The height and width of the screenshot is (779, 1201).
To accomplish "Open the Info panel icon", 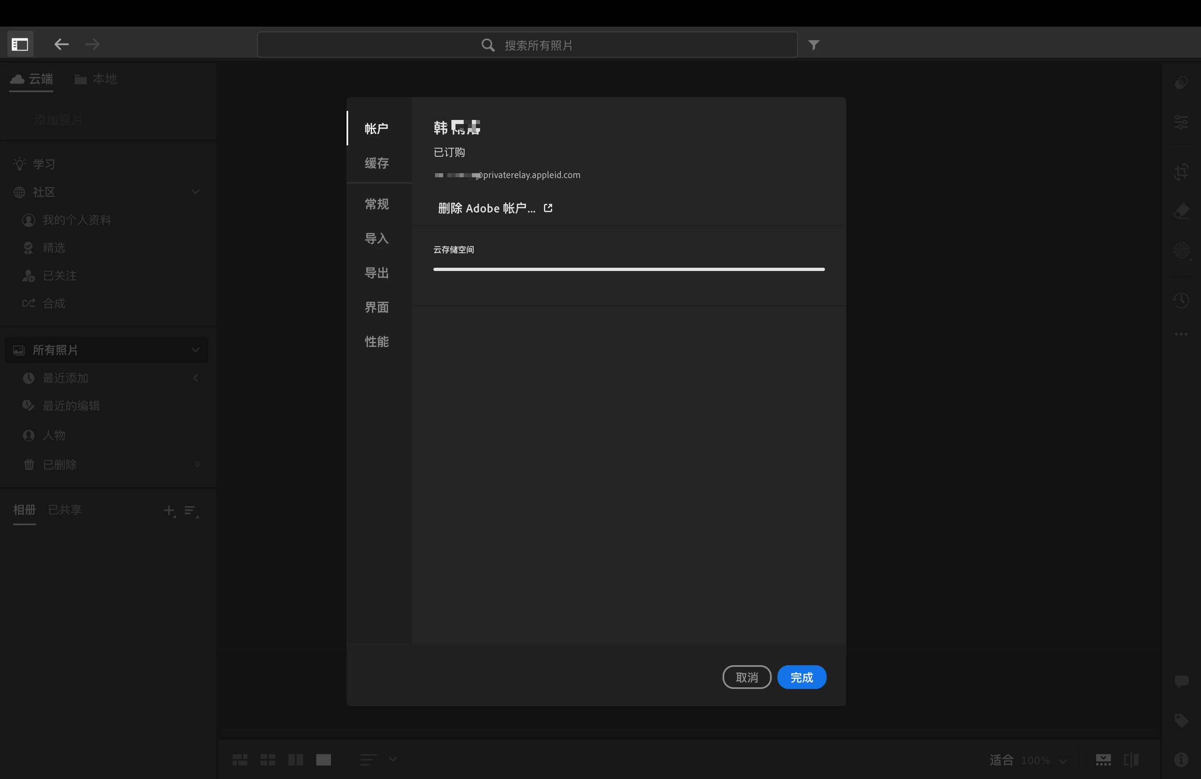I will (x=1181, y=759).
